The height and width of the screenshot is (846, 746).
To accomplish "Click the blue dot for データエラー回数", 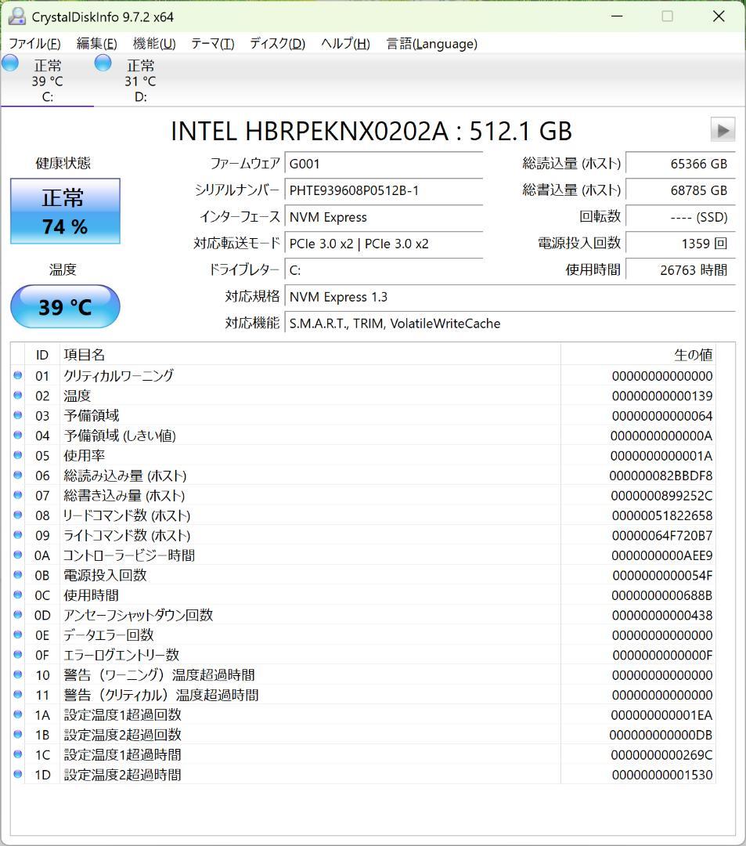I will (17, 634).
